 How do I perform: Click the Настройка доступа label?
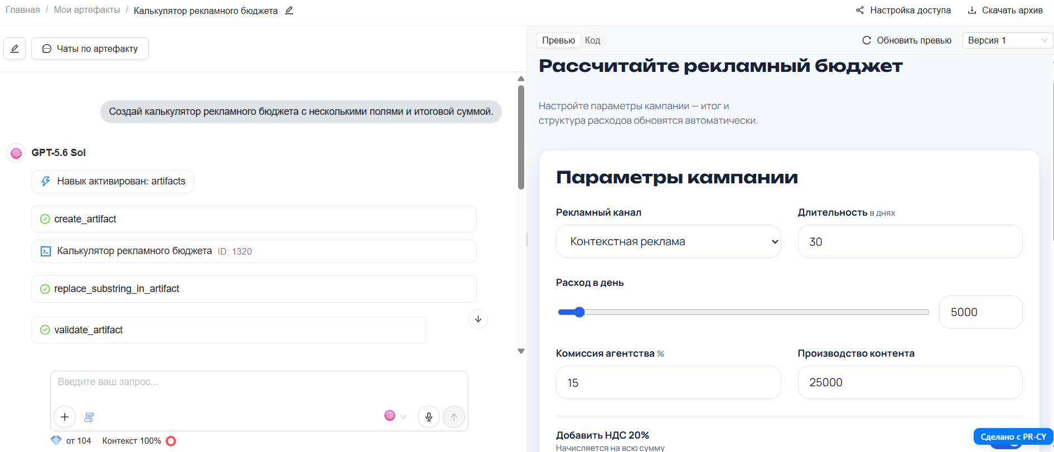[x=910, y=11]
